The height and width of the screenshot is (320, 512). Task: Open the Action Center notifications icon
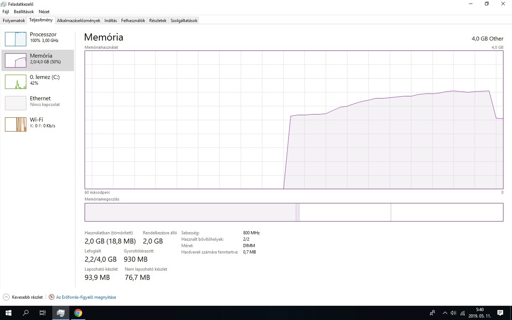click(x=500, y=313)
